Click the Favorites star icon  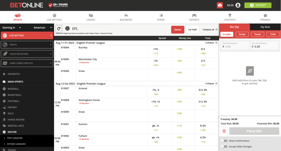(4, 74)
